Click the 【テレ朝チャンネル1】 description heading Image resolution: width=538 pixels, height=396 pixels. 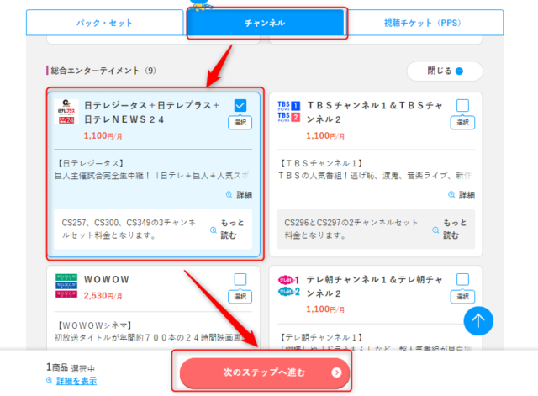321,338
